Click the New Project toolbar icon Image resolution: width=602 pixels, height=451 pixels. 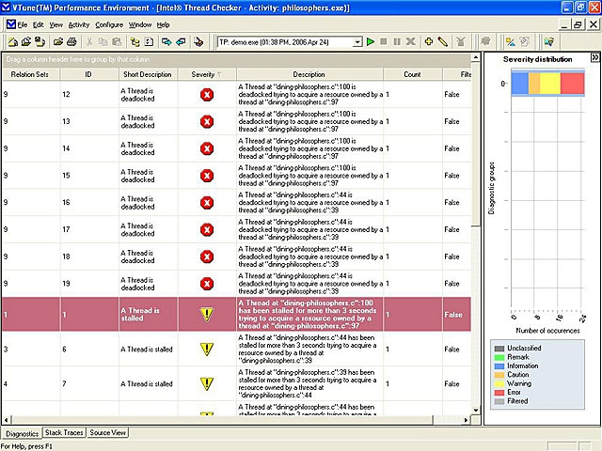tap(12, 41)
